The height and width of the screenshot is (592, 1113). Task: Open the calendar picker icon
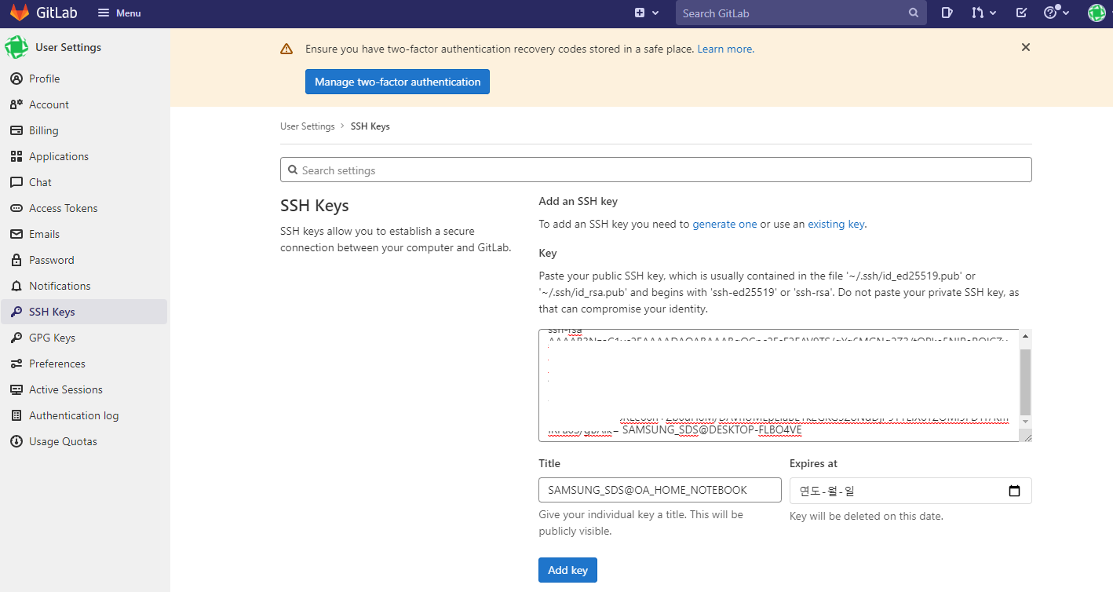pos(1014,491)
